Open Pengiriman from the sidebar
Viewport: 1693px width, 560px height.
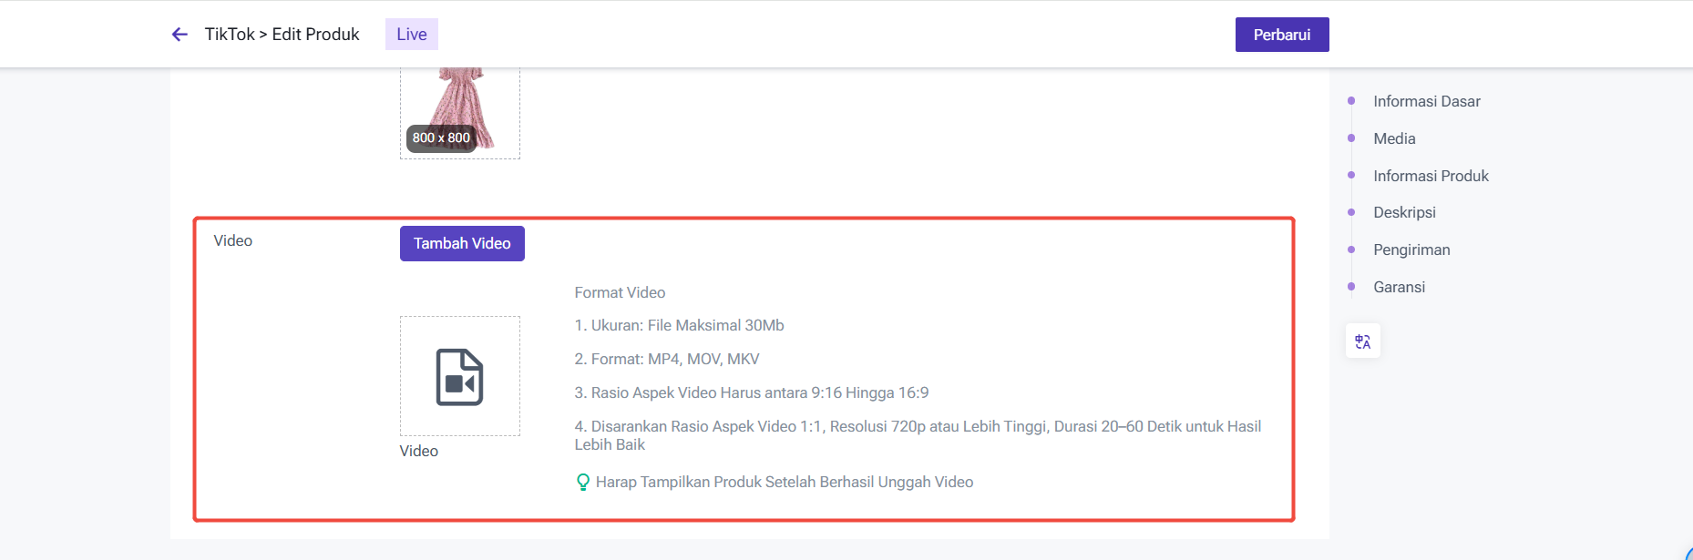[x=1411, y=249]
